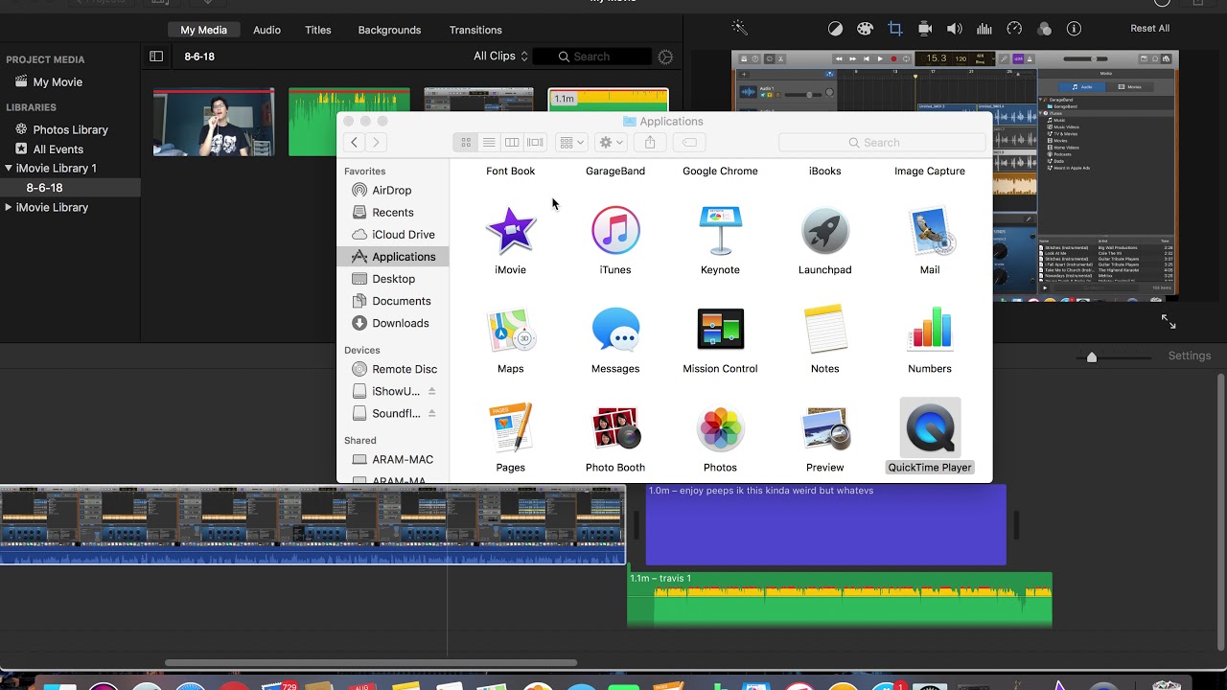Select the green travis 1 audio clip

840,601
